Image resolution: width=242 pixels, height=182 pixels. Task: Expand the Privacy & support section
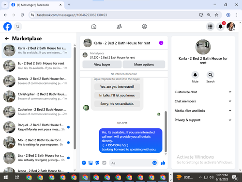(x=203, y=120)
